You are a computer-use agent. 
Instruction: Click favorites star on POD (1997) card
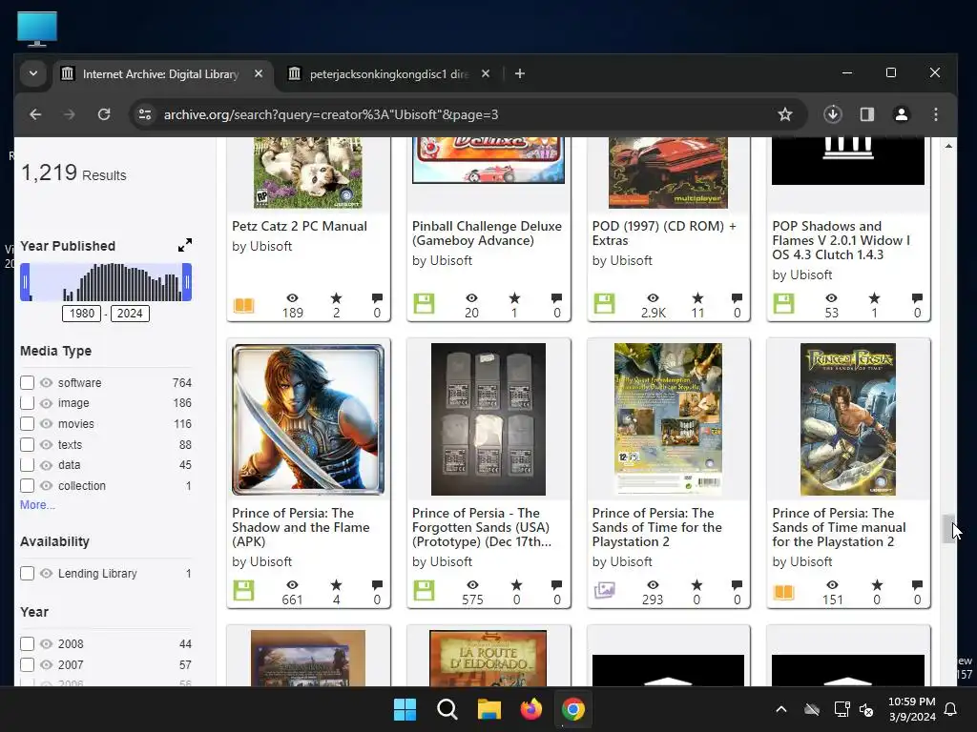pyautogui.click(x=697, y=298)
